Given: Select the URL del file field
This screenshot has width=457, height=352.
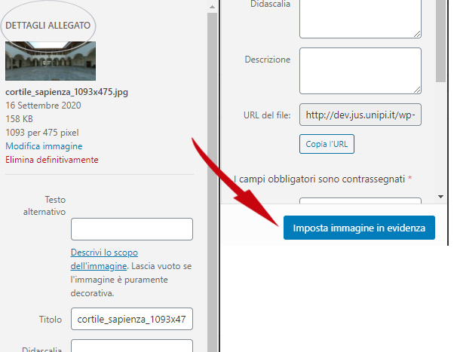Looking at the screenshot, I should point(360,115).
